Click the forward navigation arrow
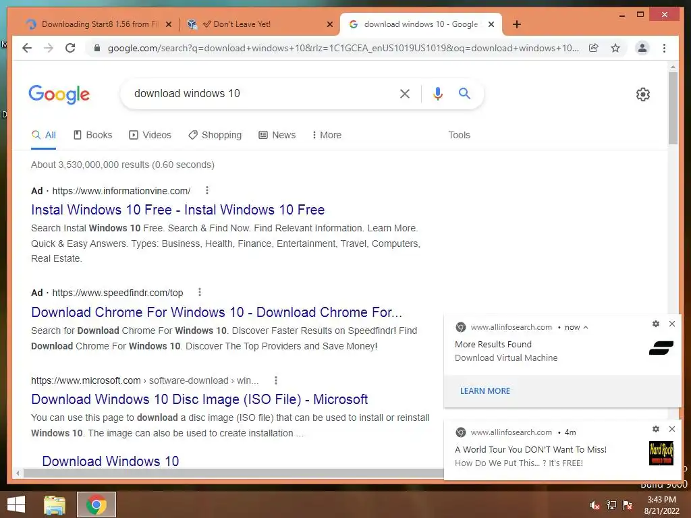Image resolution: width=691 pixels, height=518 pixels. coord(49,48)
